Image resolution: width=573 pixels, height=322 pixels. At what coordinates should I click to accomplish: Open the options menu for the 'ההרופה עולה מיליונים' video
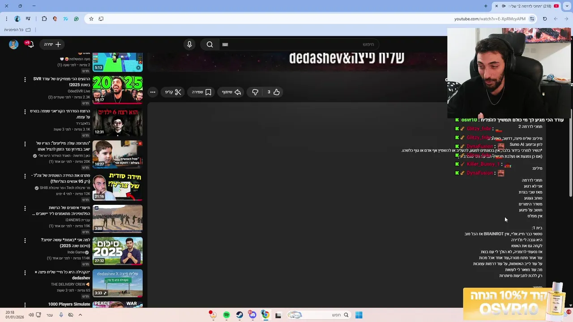click(25, 144)
